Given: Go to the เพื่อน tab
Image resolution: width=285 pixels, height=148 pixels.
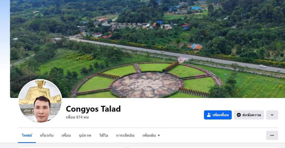Looking at the screenshot, I should pyautogui.click(x=66, y=135).
